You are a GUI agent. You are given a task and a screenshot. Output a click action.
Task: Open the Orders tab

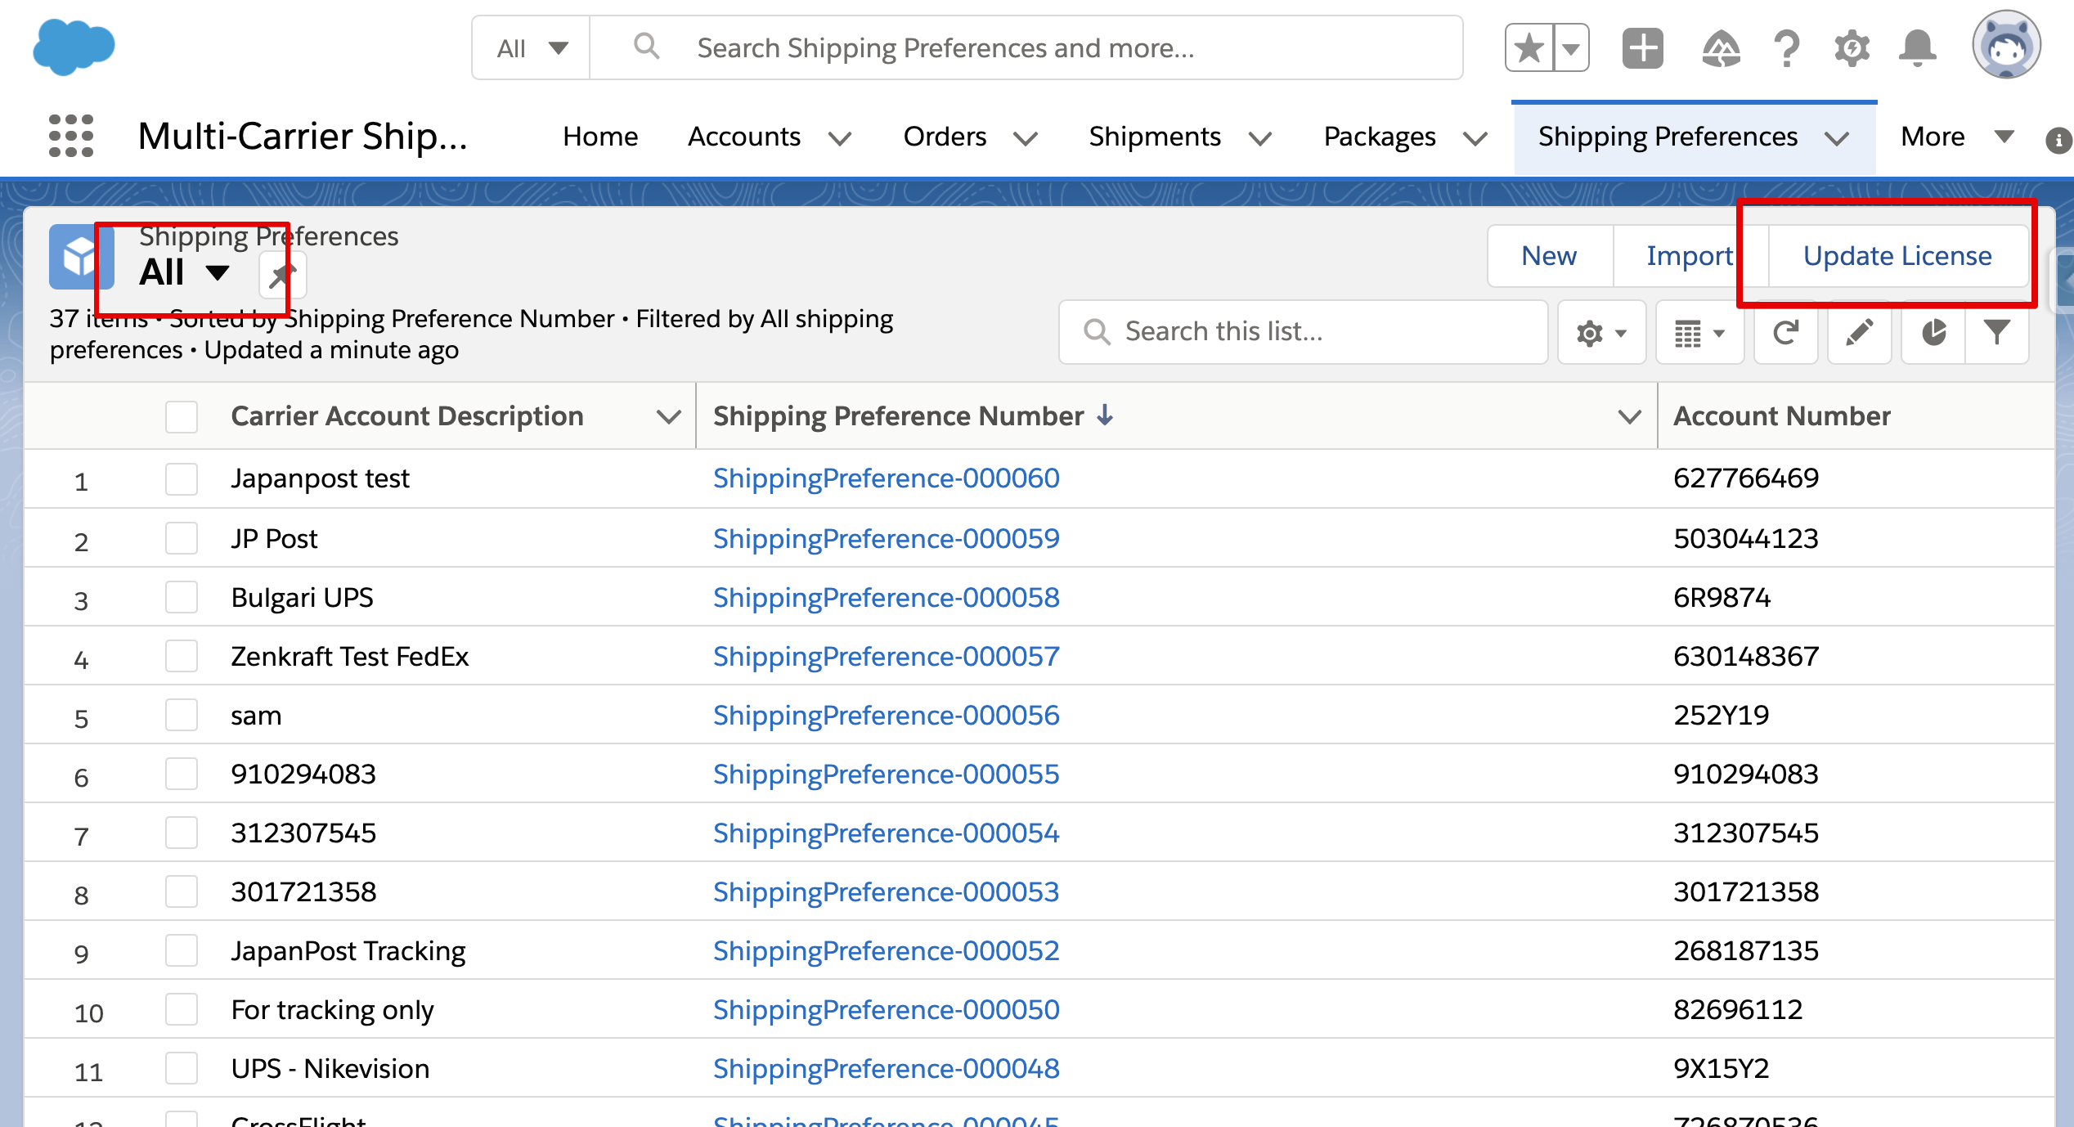click(x=945, y=137)
